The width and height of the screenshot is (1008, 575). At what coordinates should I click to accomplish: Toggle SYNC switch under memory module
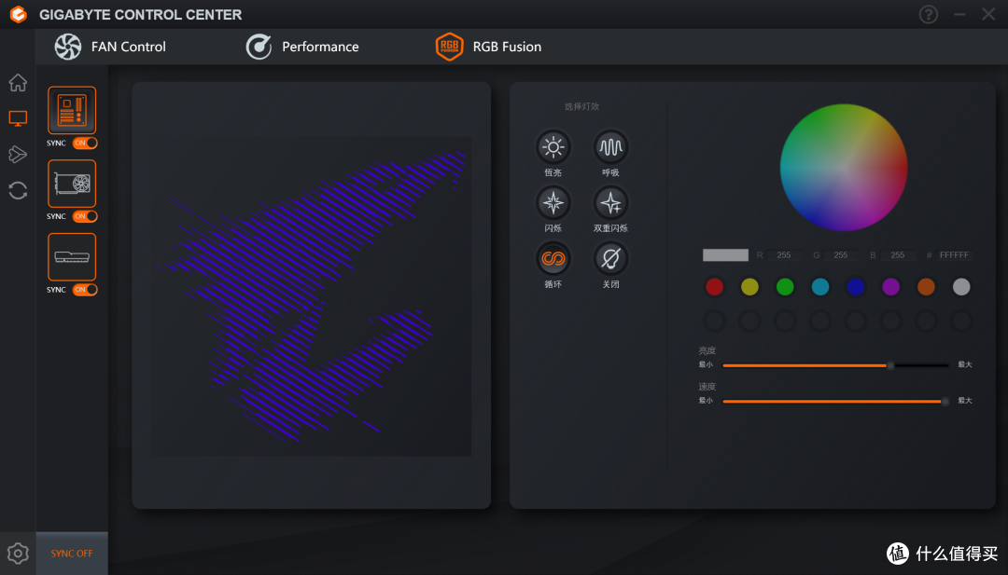click(x=85, y=290)
